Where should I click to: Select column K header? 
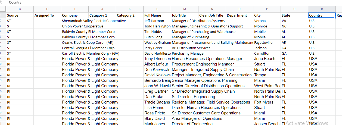[130, 9]
